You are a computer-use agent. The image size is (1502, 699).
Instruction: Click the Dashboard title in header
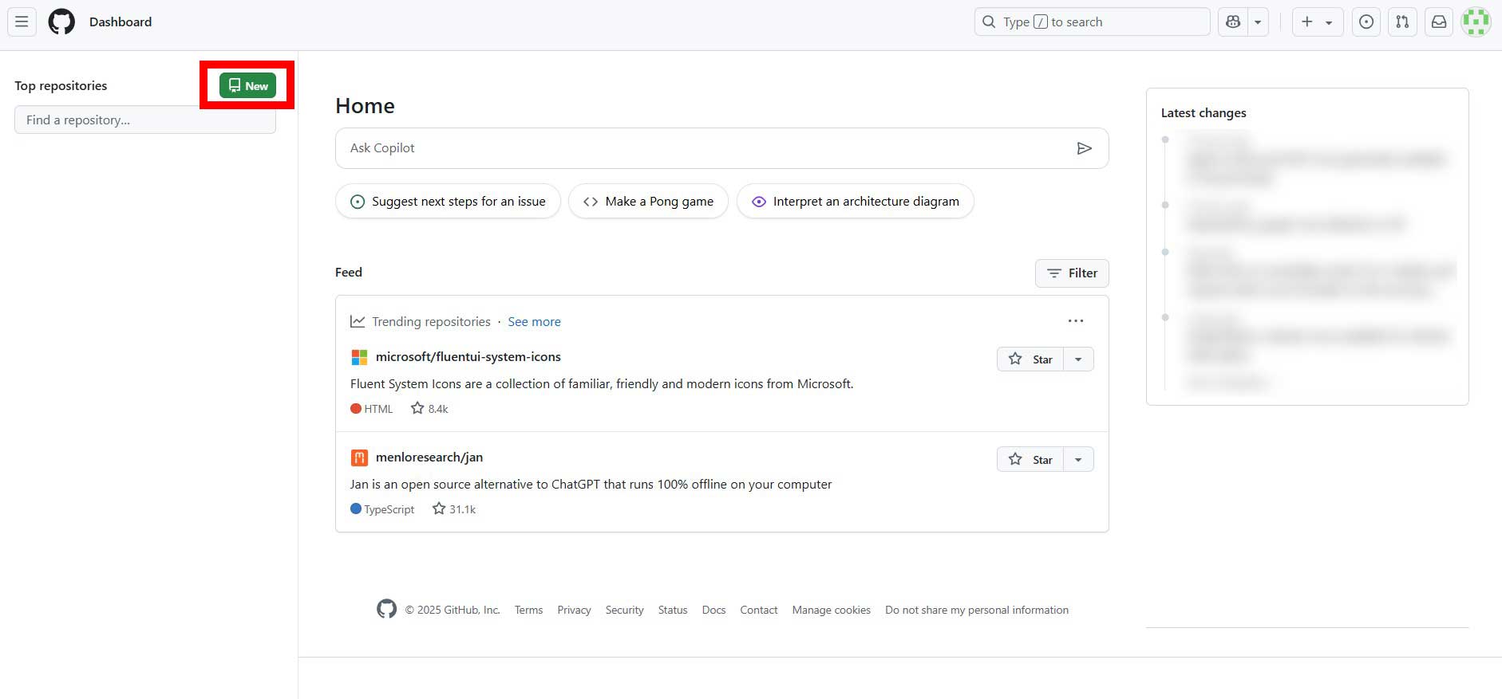pyautogui.click(x=121, y=22)
